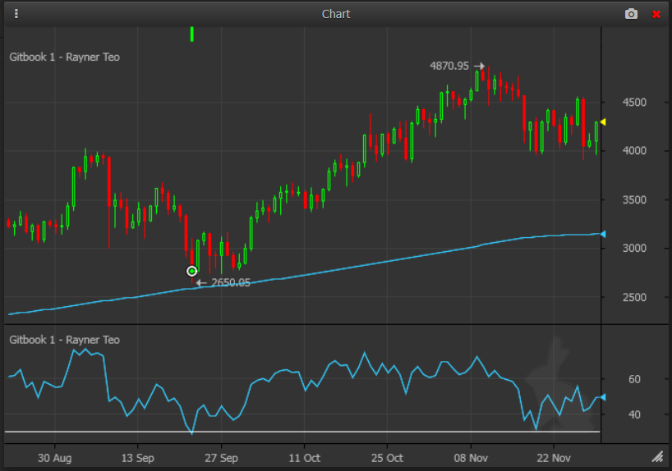Click the 30 Aug date on time axis
Image resolution: width=672 pixels, height=471 pixels.
[x=55, y=457]
